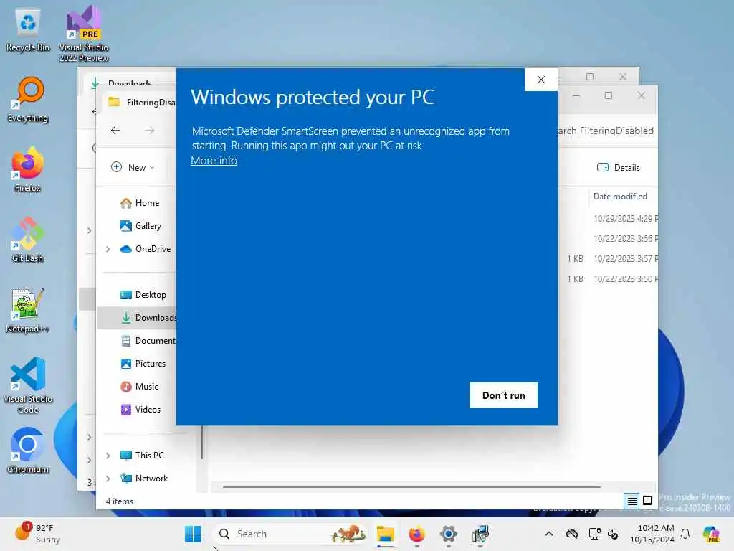Close the FilteringDisabled Explorer window
Viewport: 734px width, 551px height.
[x=641, y=95]
